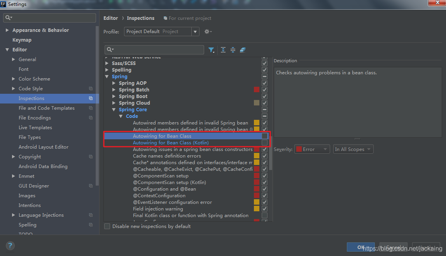The height and width of the screenshot is (256, 446).
Task: Open the In All Scopes dropdown
Action: click(x=353, y=149)
